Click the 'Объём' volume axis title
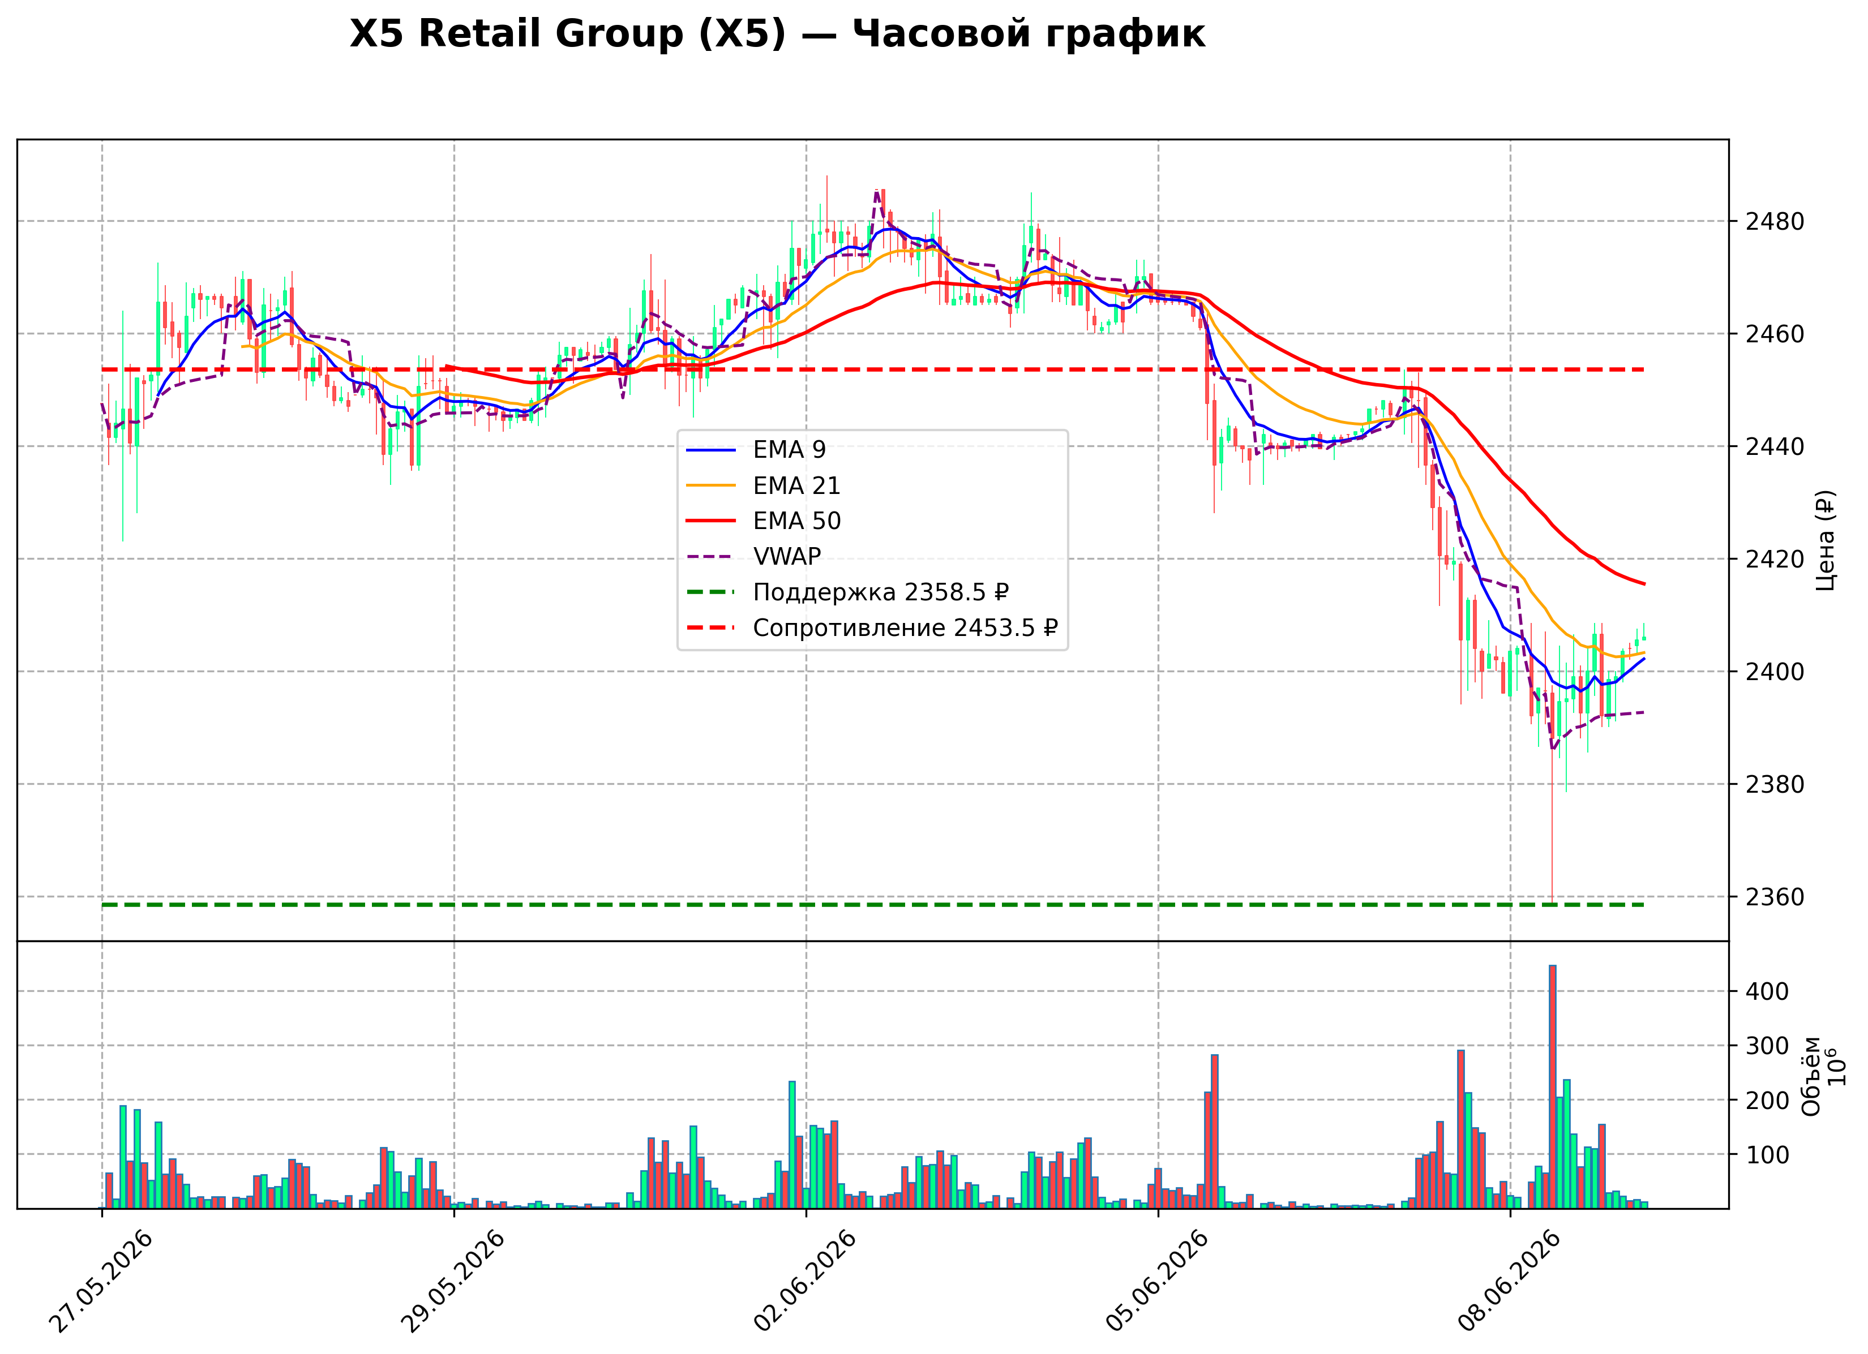The width and height of the screenshot is (1868, 1354). pos(1811,1076)
